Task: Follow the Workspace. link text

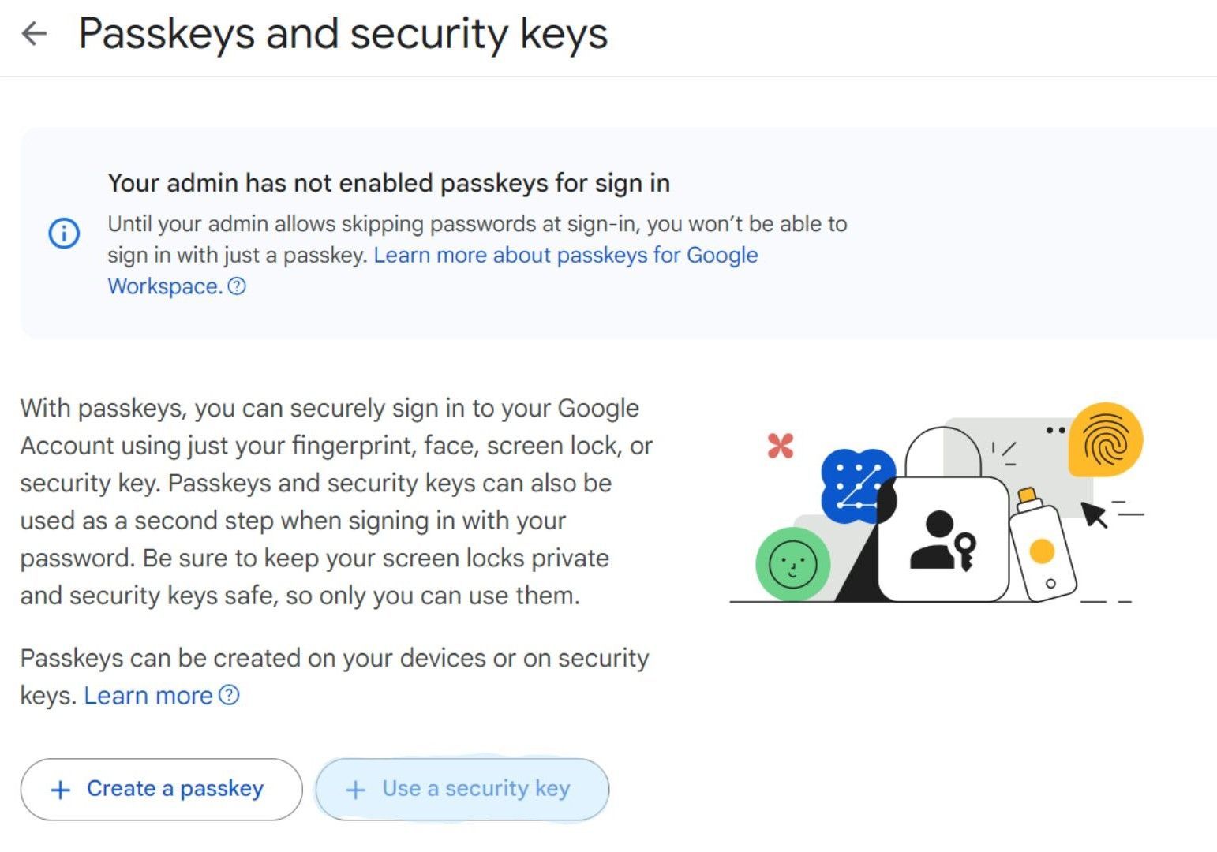Action: [x=165, y=286]
